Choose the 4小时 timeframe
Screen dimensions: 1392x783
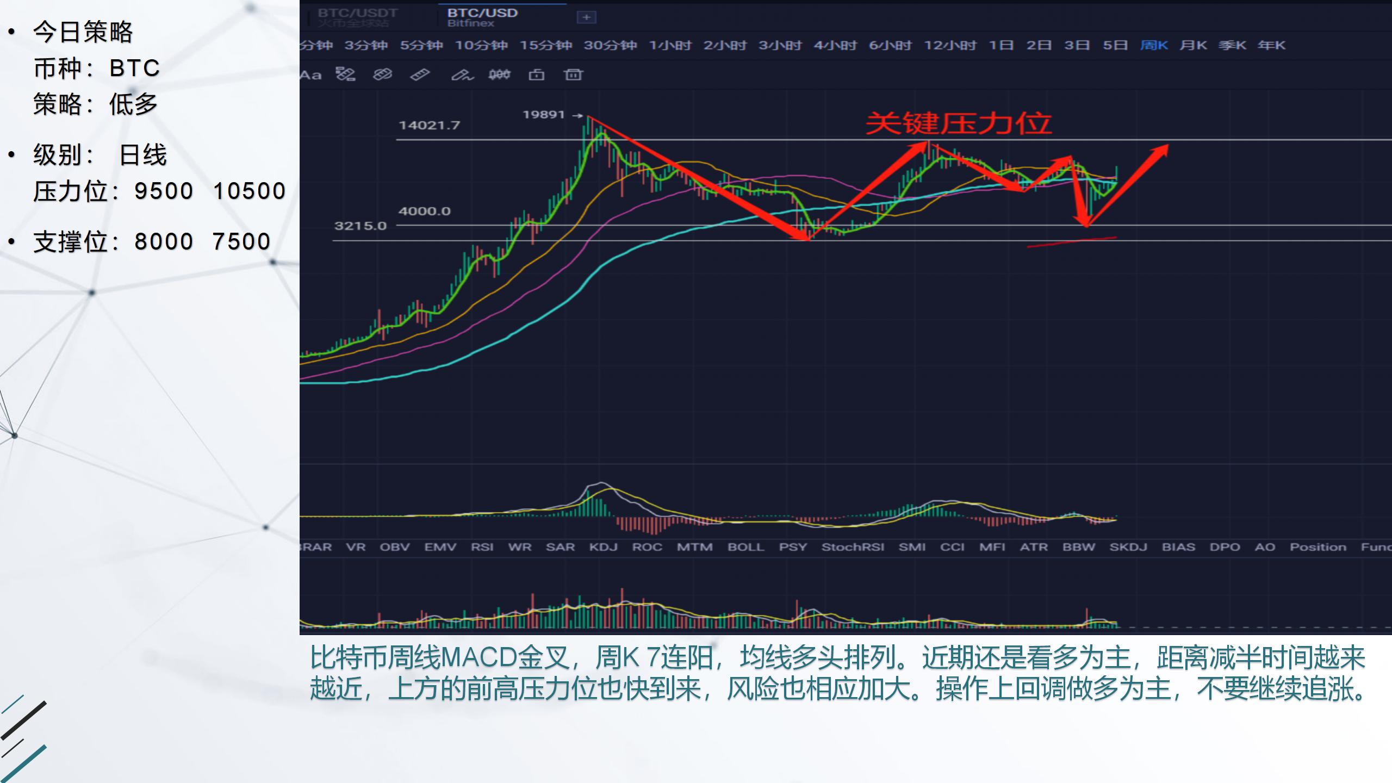[x=835, y=45]
